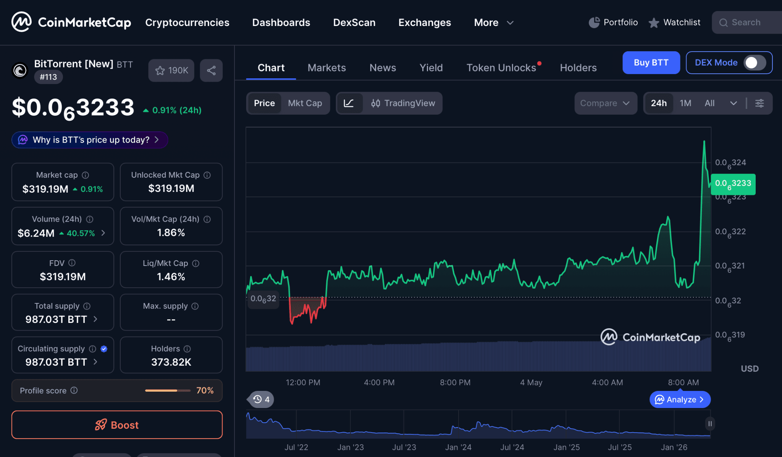Select the 24h time range
782x457 pixels.
click(x=659, y=103)
